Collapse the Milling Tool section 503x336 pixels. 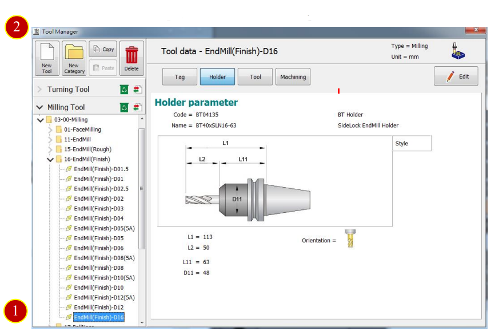pos(39,107)
